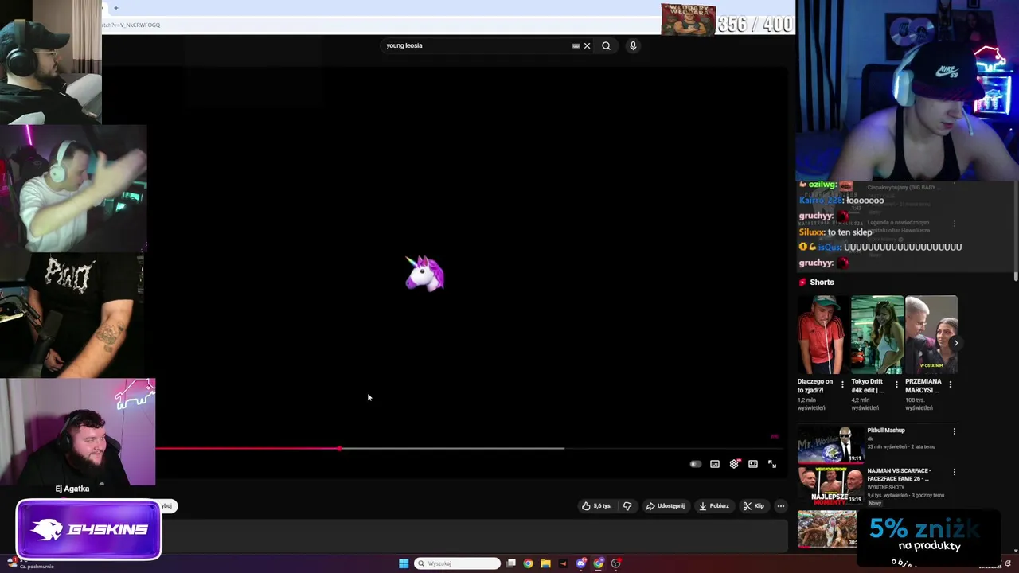
Task: Start voice search with microphone icon
Action: (x=633, y=45)
